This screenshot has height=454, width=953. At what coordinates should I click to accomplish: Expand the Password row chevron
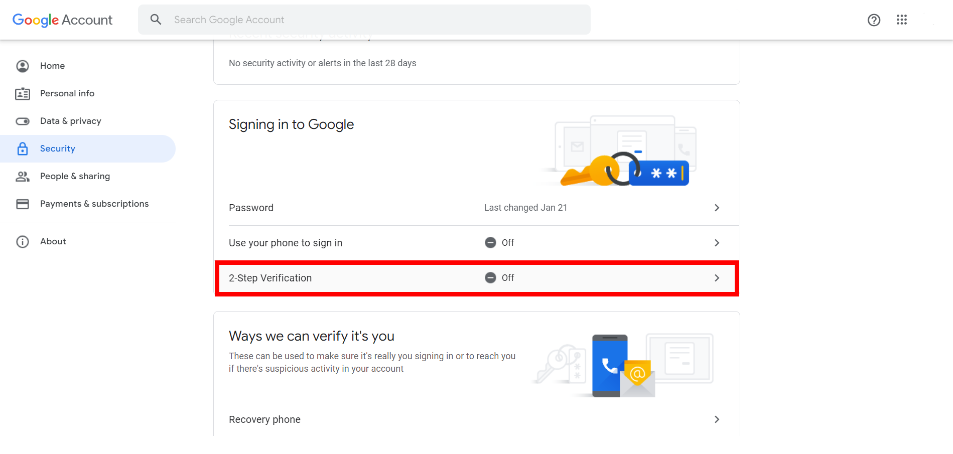pos(717,208)
